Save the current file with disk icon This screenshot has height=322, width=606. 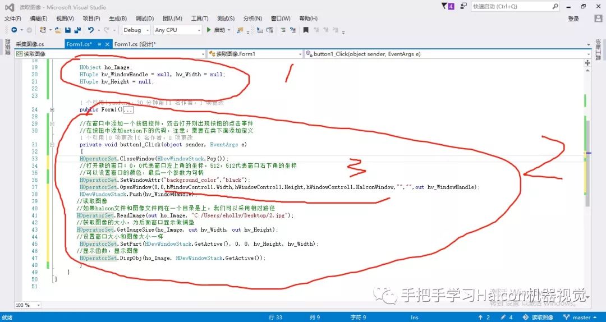click(x=68, y=30)
